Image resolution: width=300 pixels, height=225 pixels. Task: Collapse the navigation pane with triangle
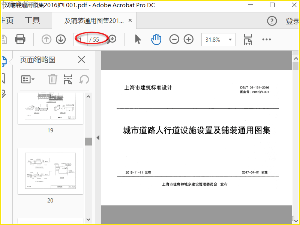tap(98, 138)
